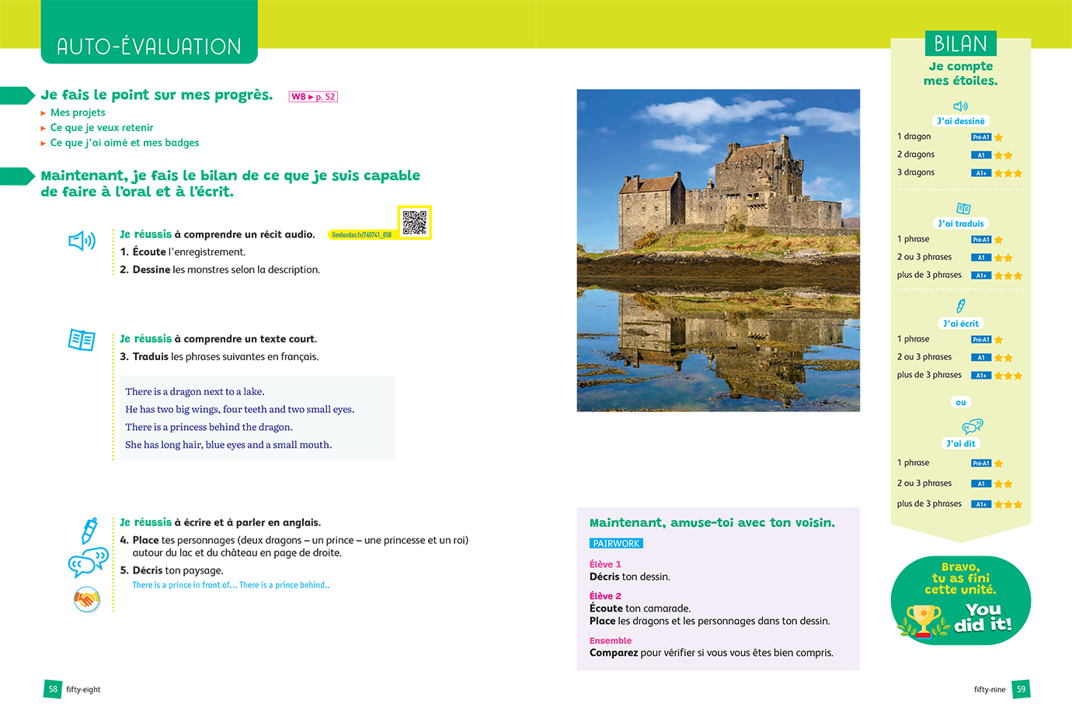Viewport: 1072px width, 714px height.
Task: Click the J'ai traduis section label
Action: pyautogui.click(x=961, y=224)
